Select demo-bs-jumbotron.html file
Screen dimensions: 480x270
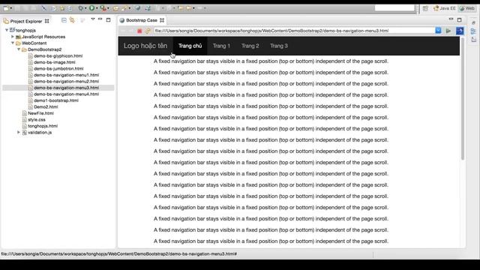click(58, 69)
